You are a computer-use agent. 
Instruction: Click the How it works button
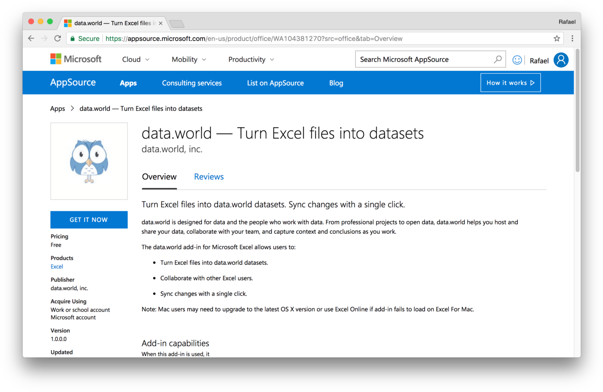(x=511, y=83)
